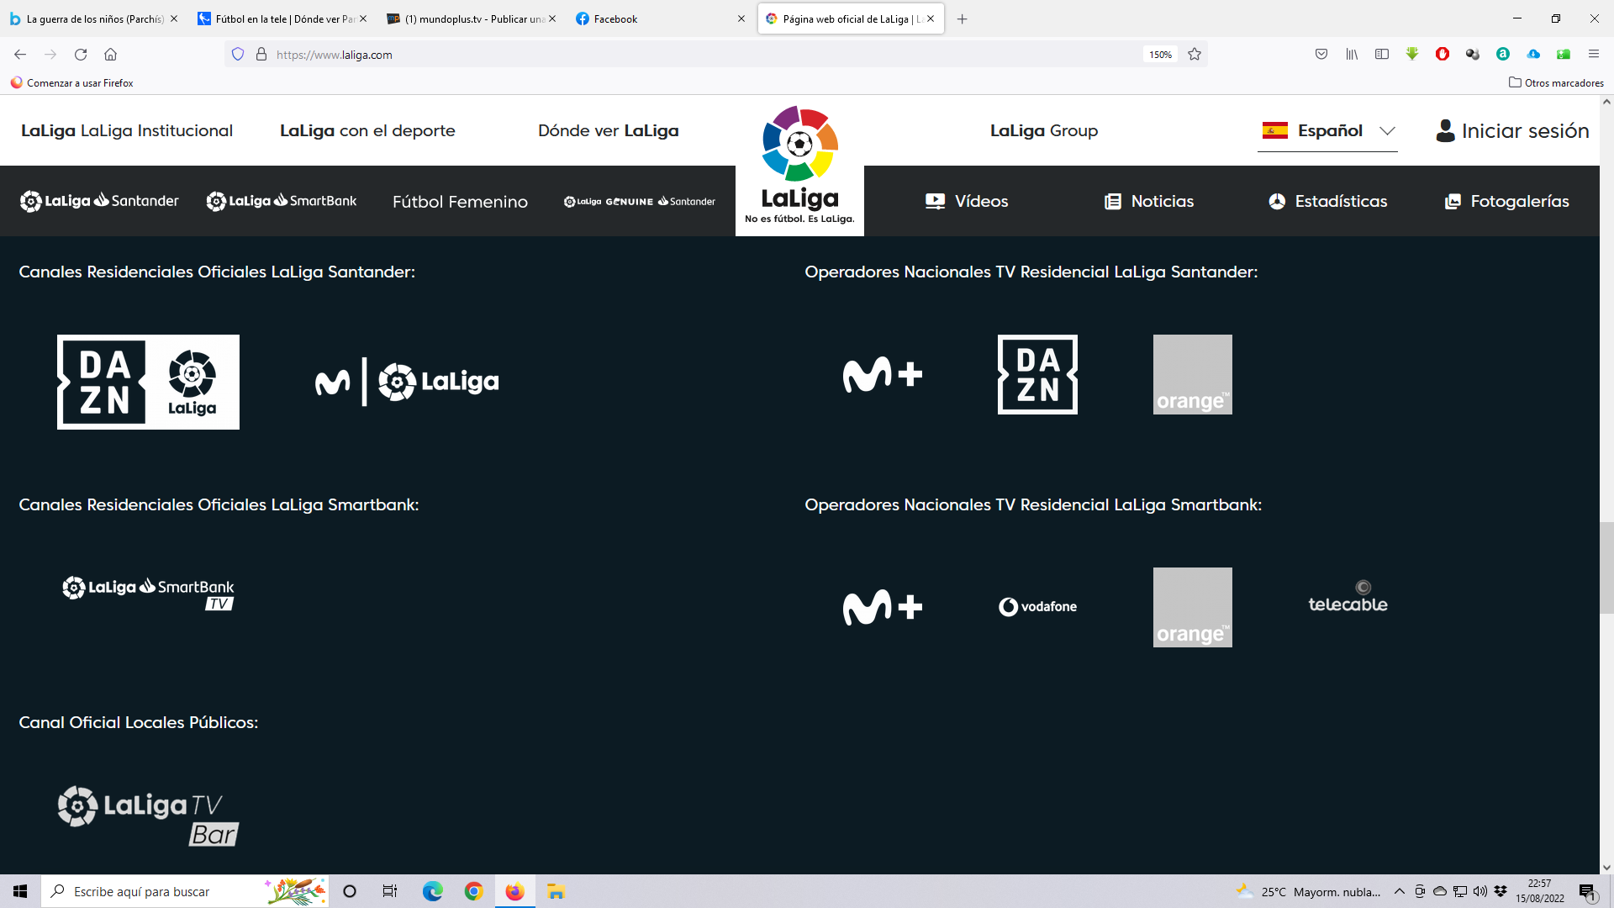Image resolution: width=1614 pixels, height=908 pixels.
Task: Show tracking protection shield info
Action: pos(238,55)
